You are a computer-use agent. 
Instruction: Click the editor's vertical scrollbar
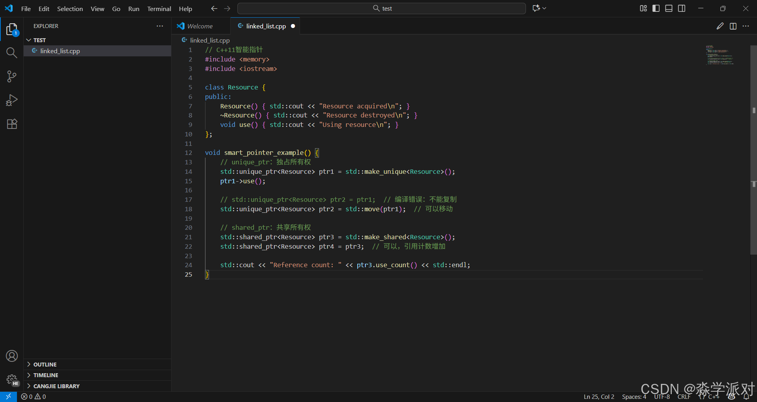click(x=753, y=150)
